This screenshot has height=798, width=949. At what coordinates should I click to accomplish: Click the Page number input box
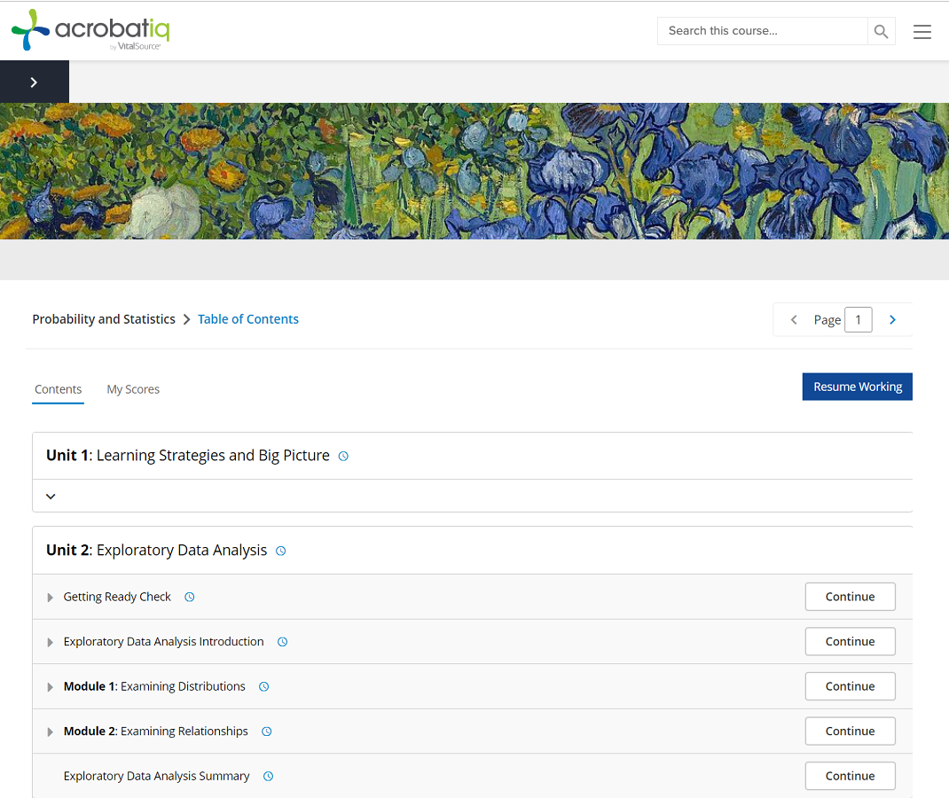pos(858,319)
